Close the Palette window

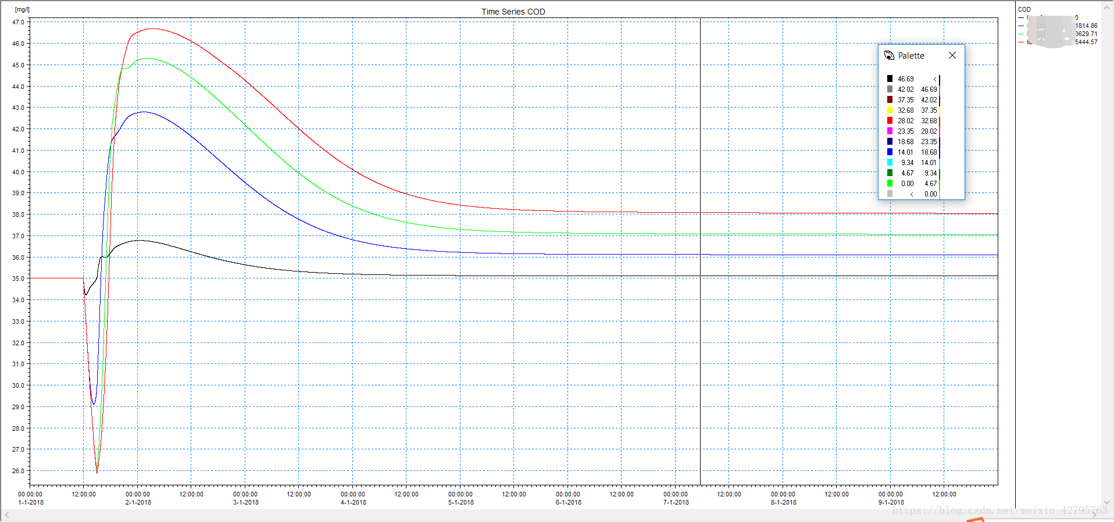(952, 55)
